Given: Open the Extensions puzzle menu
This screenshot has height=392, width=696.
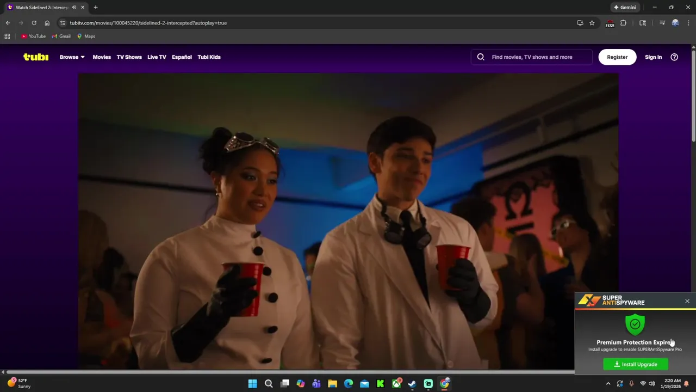Looking at the screenshot, I should pos(623,23).
